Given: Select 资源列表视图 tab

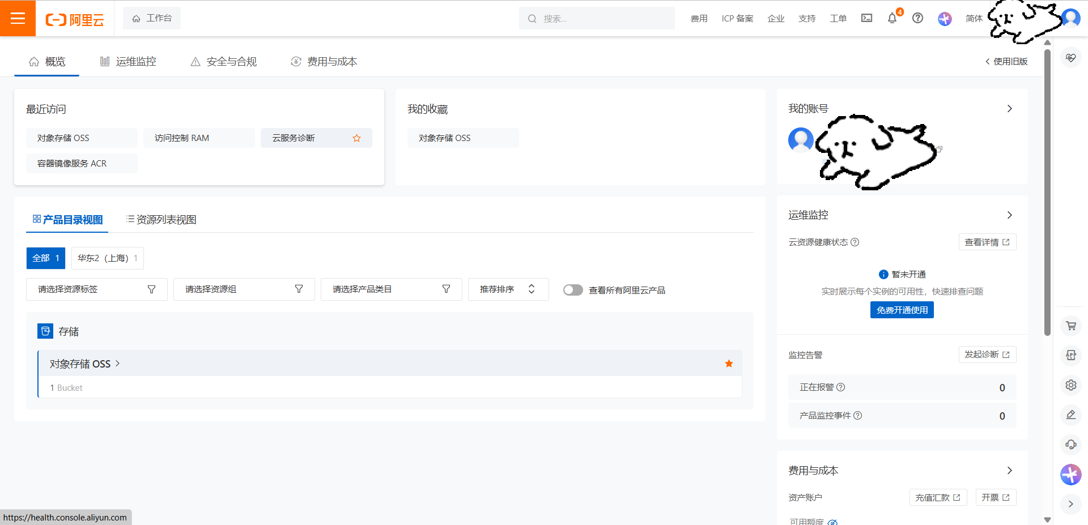Looking at the screenshot, I should (x=161, y=220).
